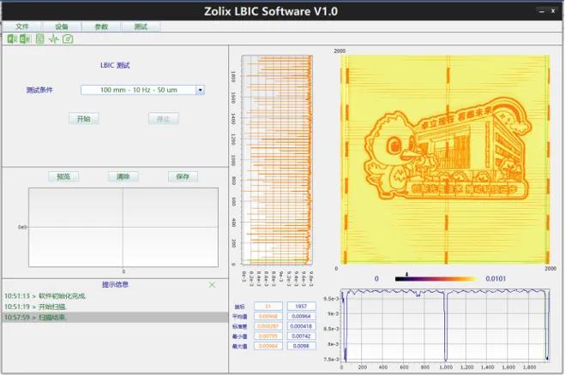Screen dimensions: 565x375
Task: Clear log with the green X icon
Action: [212, 284]
